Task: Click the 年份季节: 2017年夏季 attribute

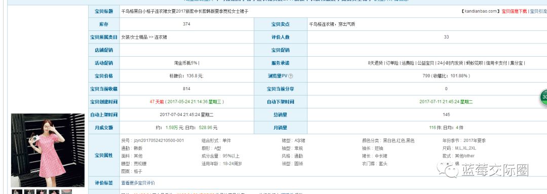Action: tap(464, 141)
